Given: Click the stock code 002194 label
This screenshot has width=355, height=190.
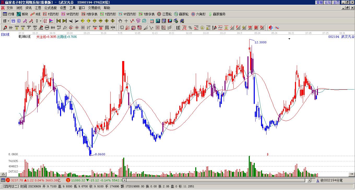Looking at the screenshot, I should (x=334, y=37).
